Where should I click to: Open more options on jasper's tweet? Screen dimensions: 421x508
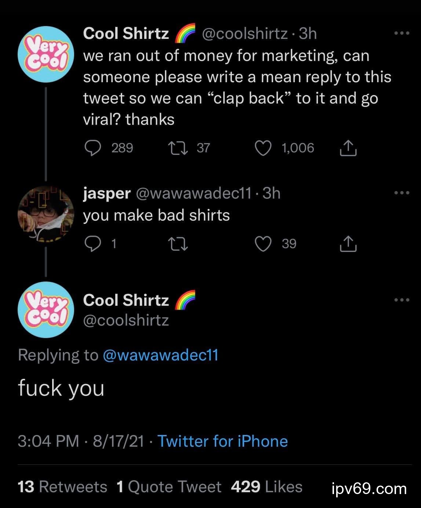click(402, 193)
